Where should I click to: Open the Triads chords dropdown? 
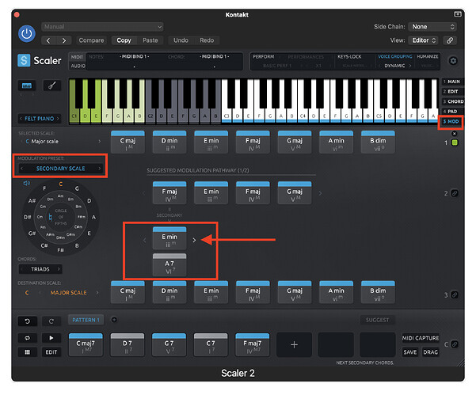click(x=40, y=269)
